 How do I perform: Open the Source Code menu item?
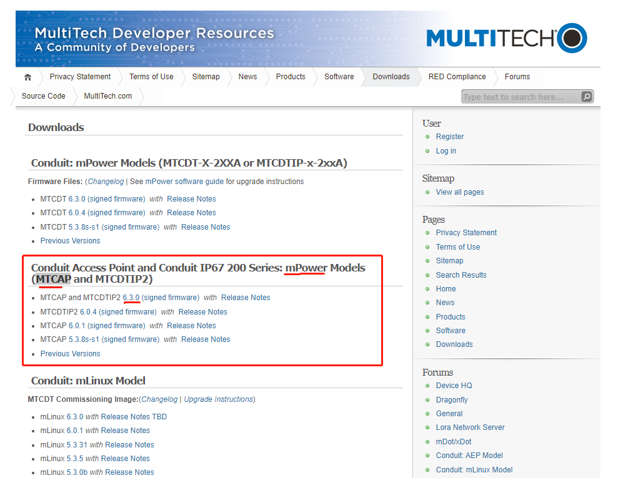tap(43, 96)
